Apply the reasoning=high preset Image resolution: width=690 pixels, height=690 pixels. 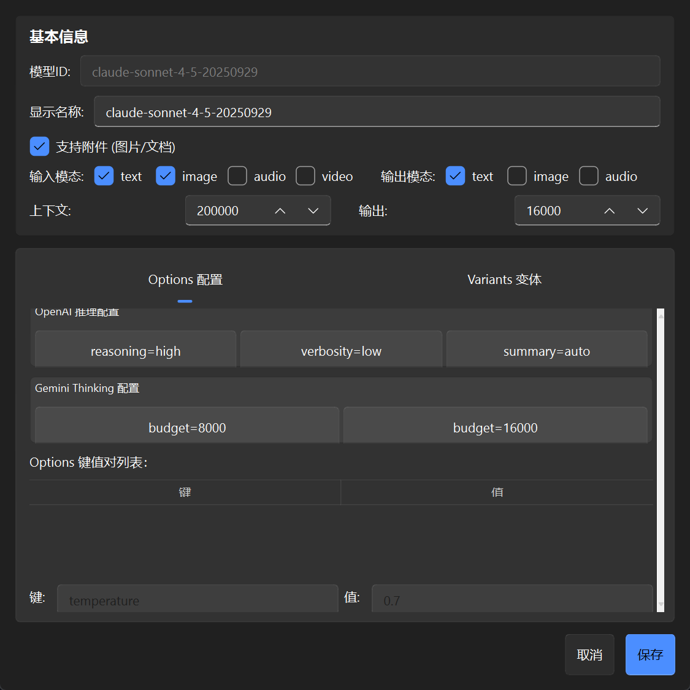[x=136, y=351]
